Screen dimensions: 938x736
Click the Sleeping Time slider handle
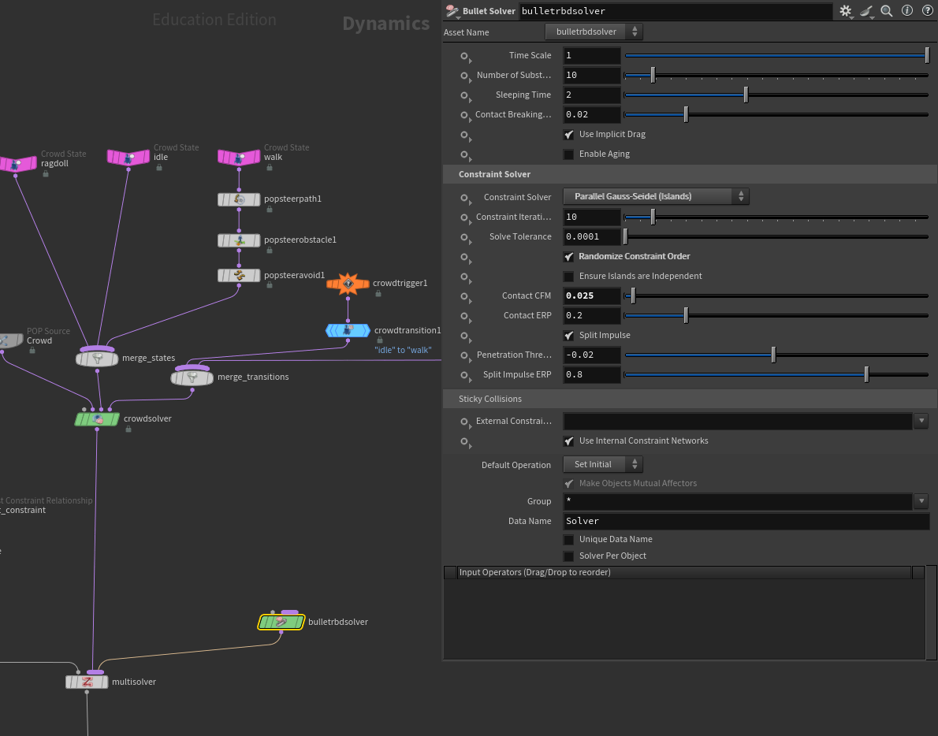746,95
